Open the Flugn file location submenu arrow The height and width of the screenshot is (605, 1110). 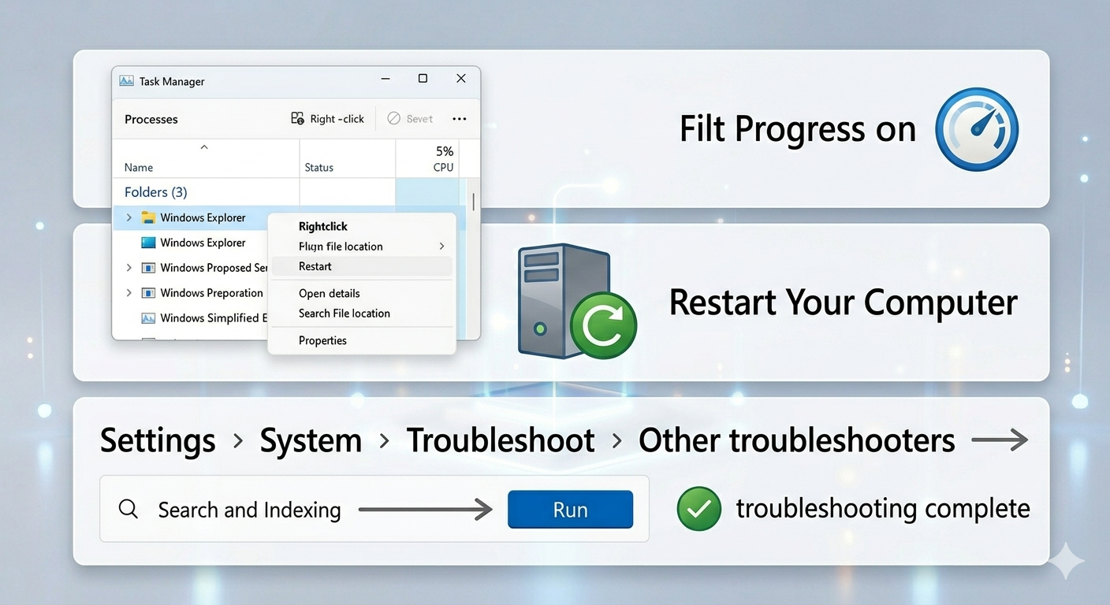441,247
